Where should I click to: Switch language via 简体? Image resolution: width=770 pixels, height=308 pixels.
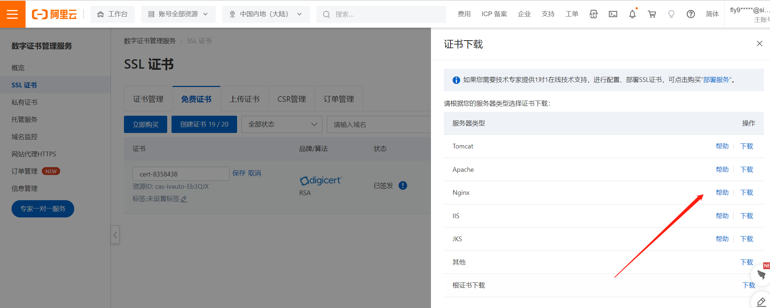click(712, 14)
